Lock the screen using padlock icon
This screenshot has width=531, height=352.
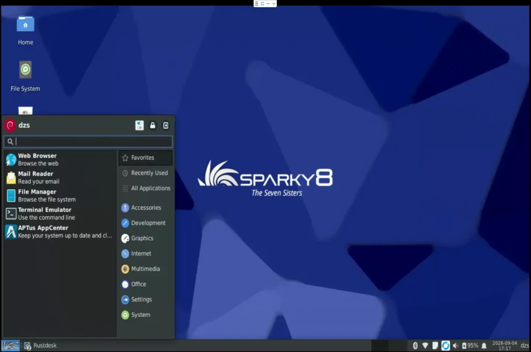pyautogui.click(x=153, y=125)
